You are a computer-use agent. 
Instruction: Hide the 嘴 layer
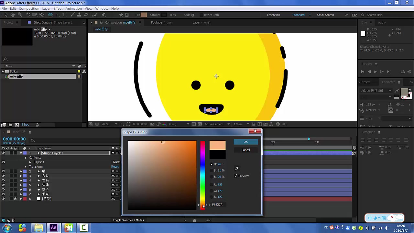[x=3, y=171]
